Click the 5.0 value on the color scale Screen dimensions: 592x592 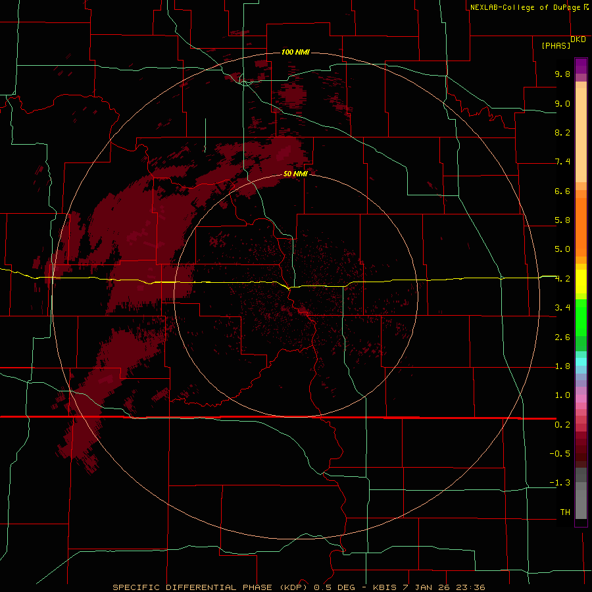(562, 249)
